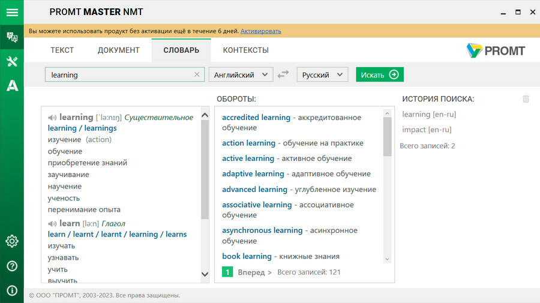Screen dimensions: 540x303
Task: Open the help question mark icon
Action: (x=12, y=266)
